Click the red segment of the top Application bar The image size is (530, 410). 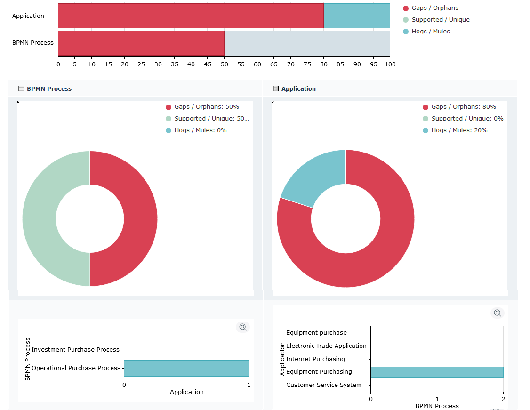click(191, 16)
